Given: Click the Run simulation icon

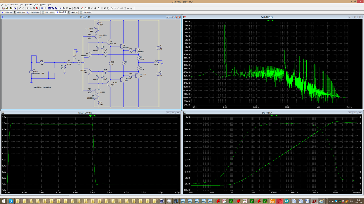Looking at the screenshot, I should tap(20, 8).
